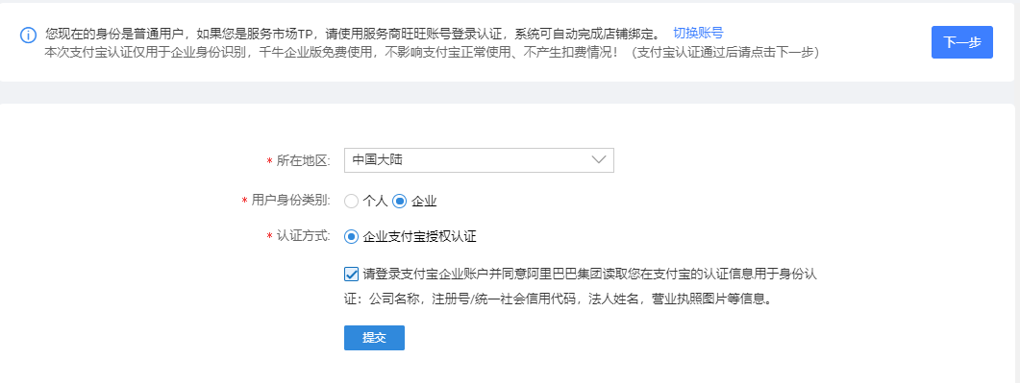The height and width of the screenshot is (383, 1020).
Task: Click the 下一步 button
Action: (962, 42)
